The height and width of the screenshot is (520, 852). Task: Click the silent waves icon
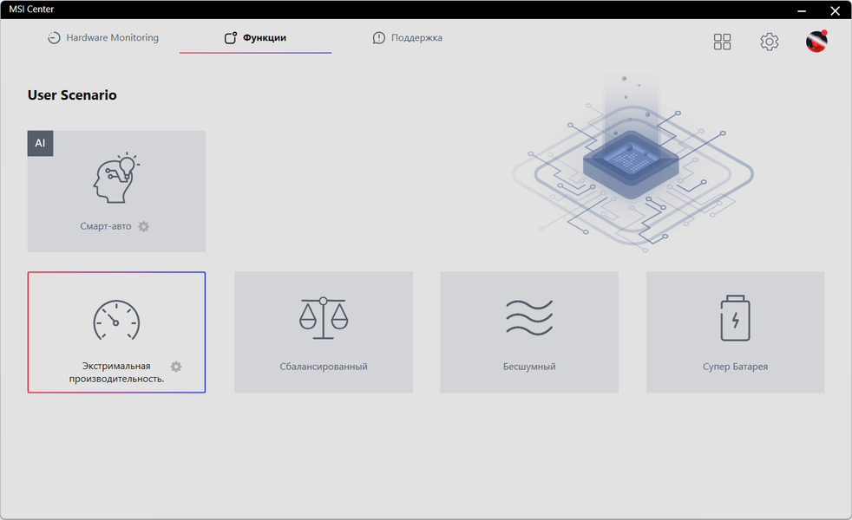pos(529,317)
